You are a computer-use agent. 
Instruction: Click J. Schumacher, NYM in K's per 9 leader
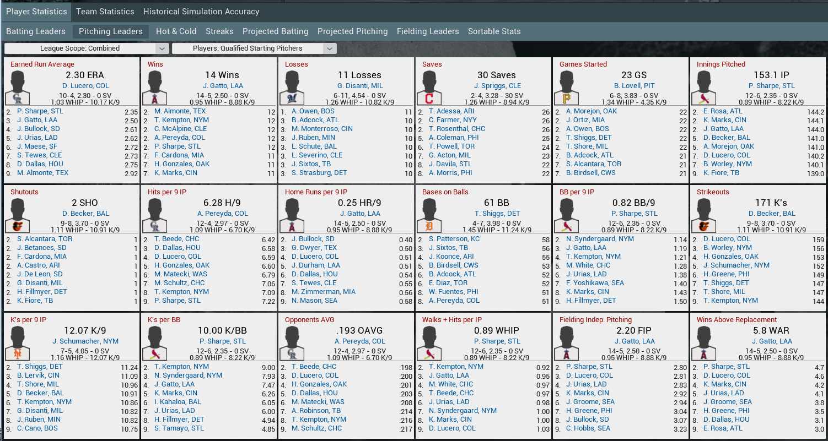tap(85, 341)
